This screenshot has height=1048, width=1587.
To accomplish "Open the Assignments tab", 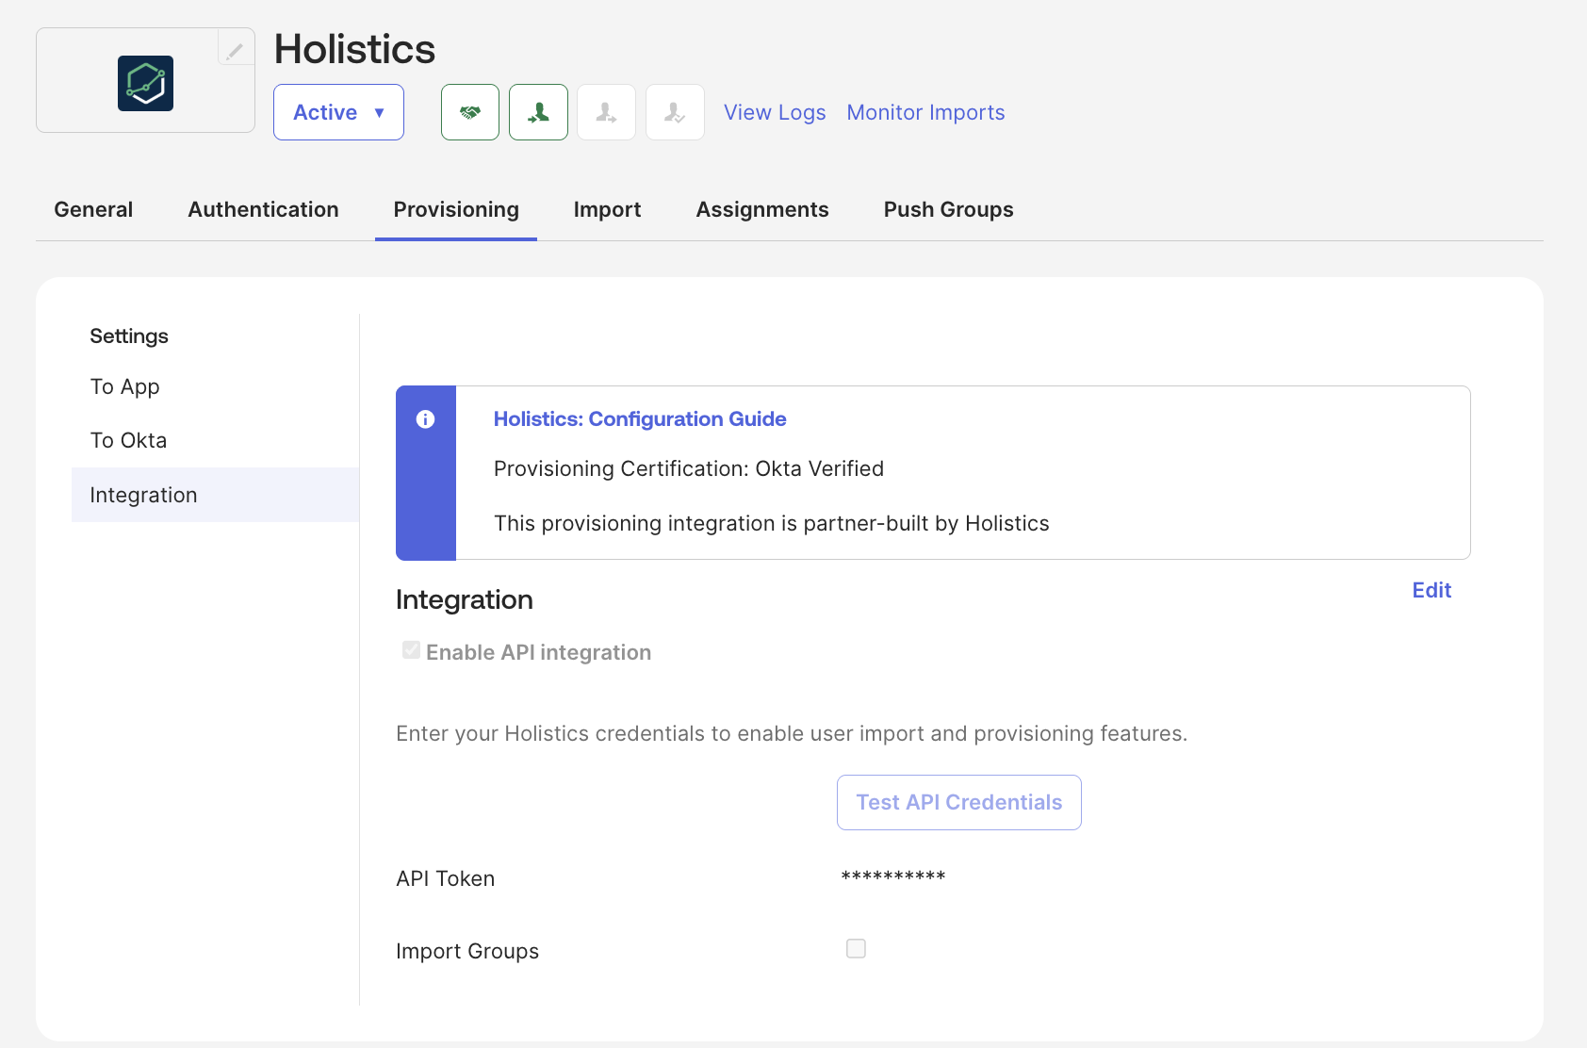I will (x=762, y=209).
